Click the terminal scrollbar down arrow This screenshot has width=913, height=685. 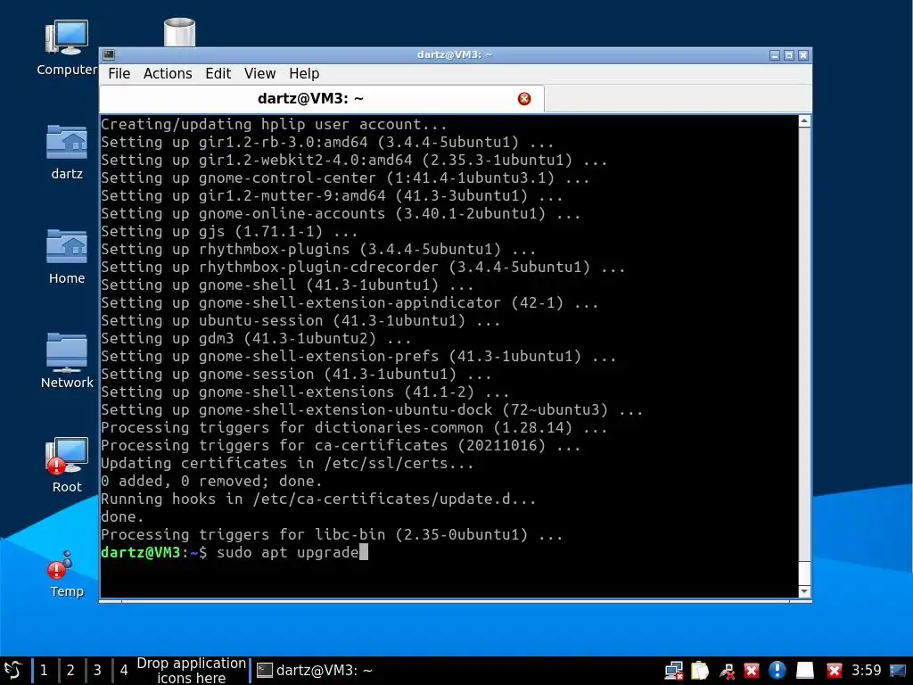[804, 592]
